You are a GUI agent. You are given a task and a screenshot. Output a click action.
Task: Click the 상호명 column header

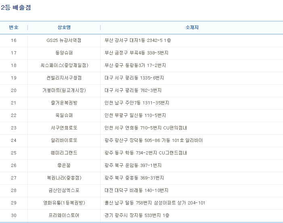pyautogui.click(x=64, y=27)
